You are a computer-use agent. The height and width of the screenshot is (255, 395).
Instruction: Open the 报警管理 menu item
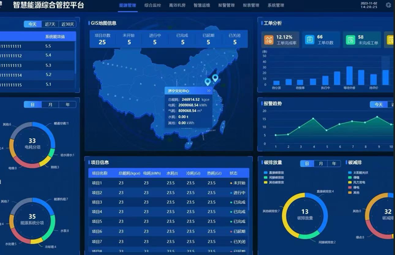(226, 5)
